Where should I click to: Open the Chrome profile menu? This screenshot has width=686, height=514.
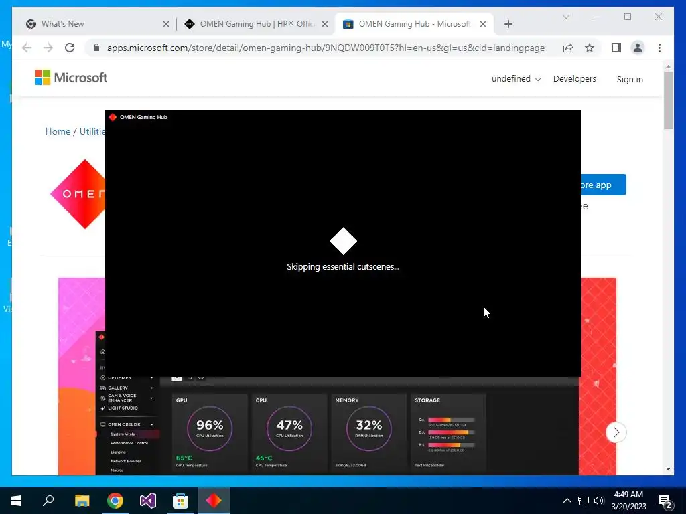tap(638, 48)
